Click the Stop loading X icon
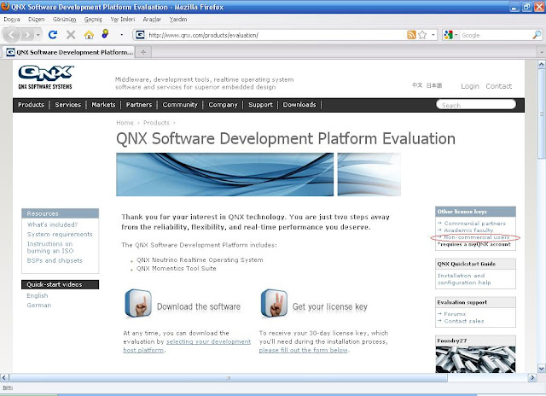Screen dimensions: 546x396 (71, 34)
